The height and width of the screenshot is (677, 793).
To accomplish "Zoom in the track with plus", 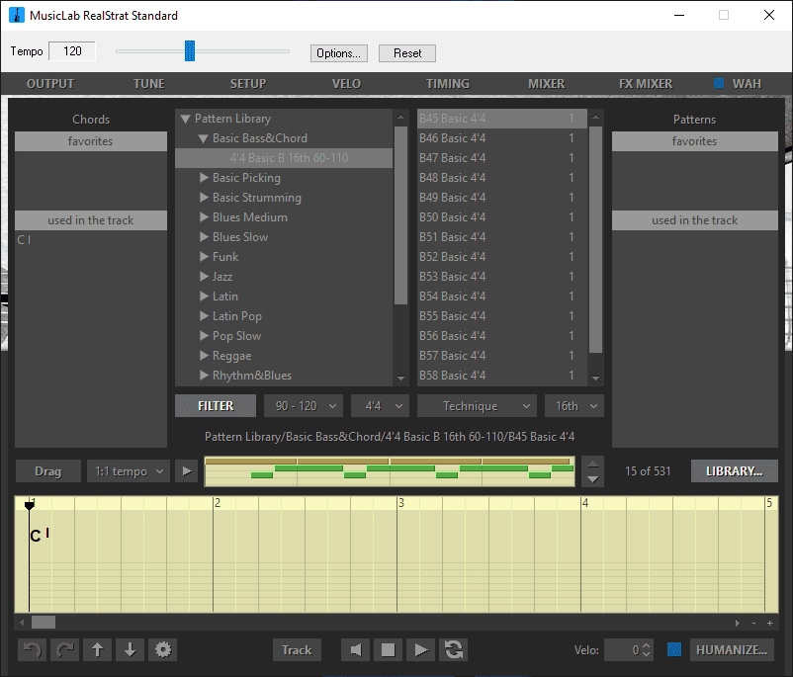I will 769,623.
